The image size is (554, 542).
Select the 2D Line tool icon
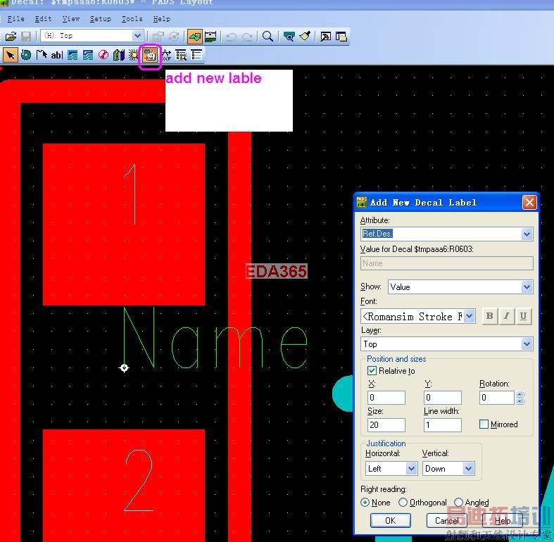click(x=42, y=55)
